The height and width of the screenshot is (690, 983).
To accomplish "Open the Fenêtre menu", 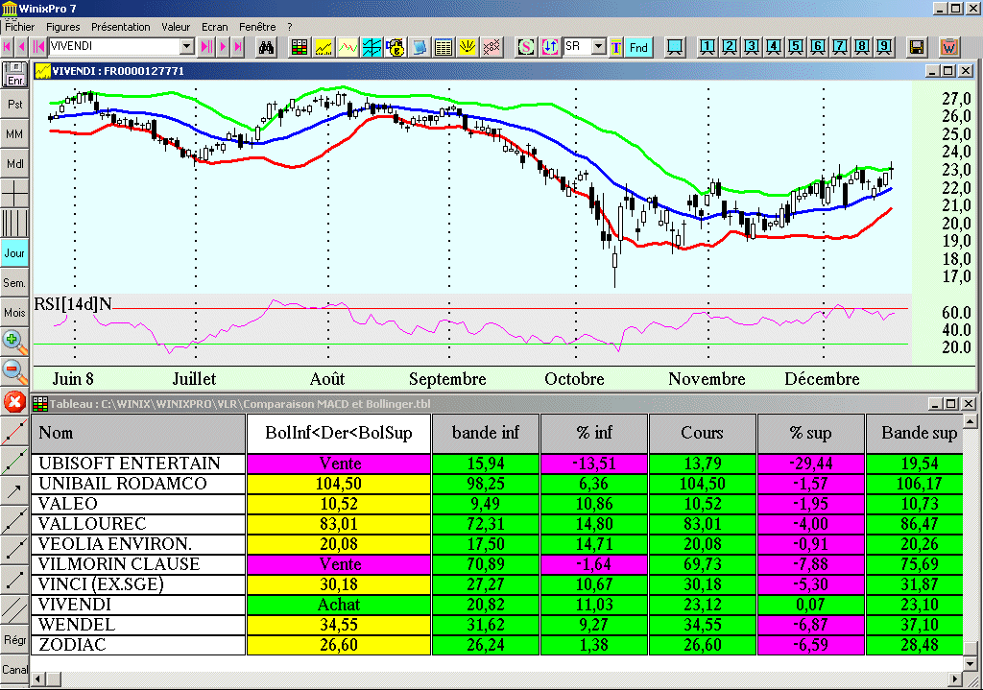I will (257, 27).
